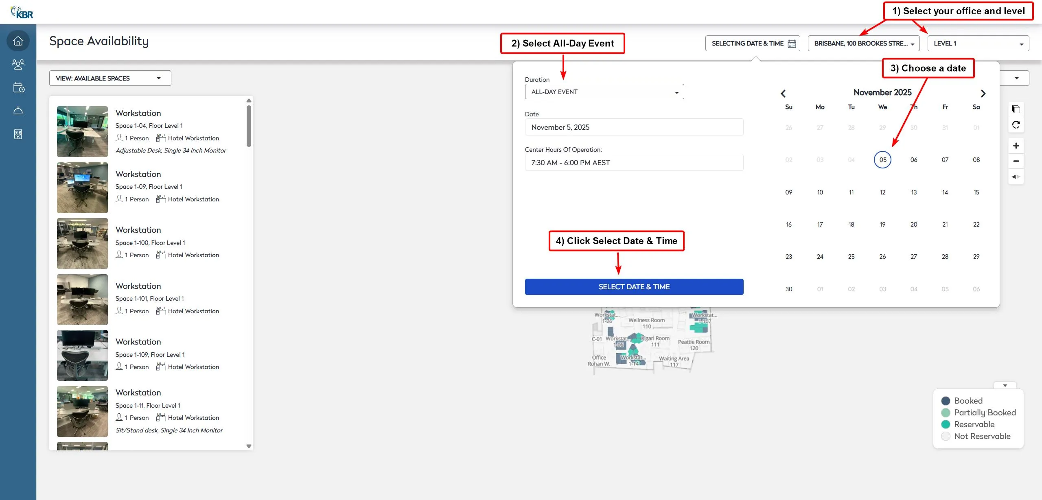Image resolution: width=1042 pixels, height=500 pixels.
Task: Click the Date field showing November 5, 2025
Action: click(x=634, y=127)
